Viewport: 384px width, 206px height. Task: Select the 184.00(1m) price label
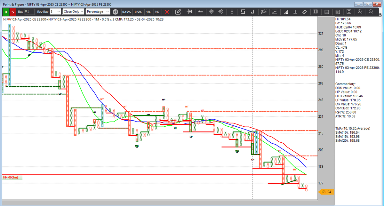pos(12,177)
